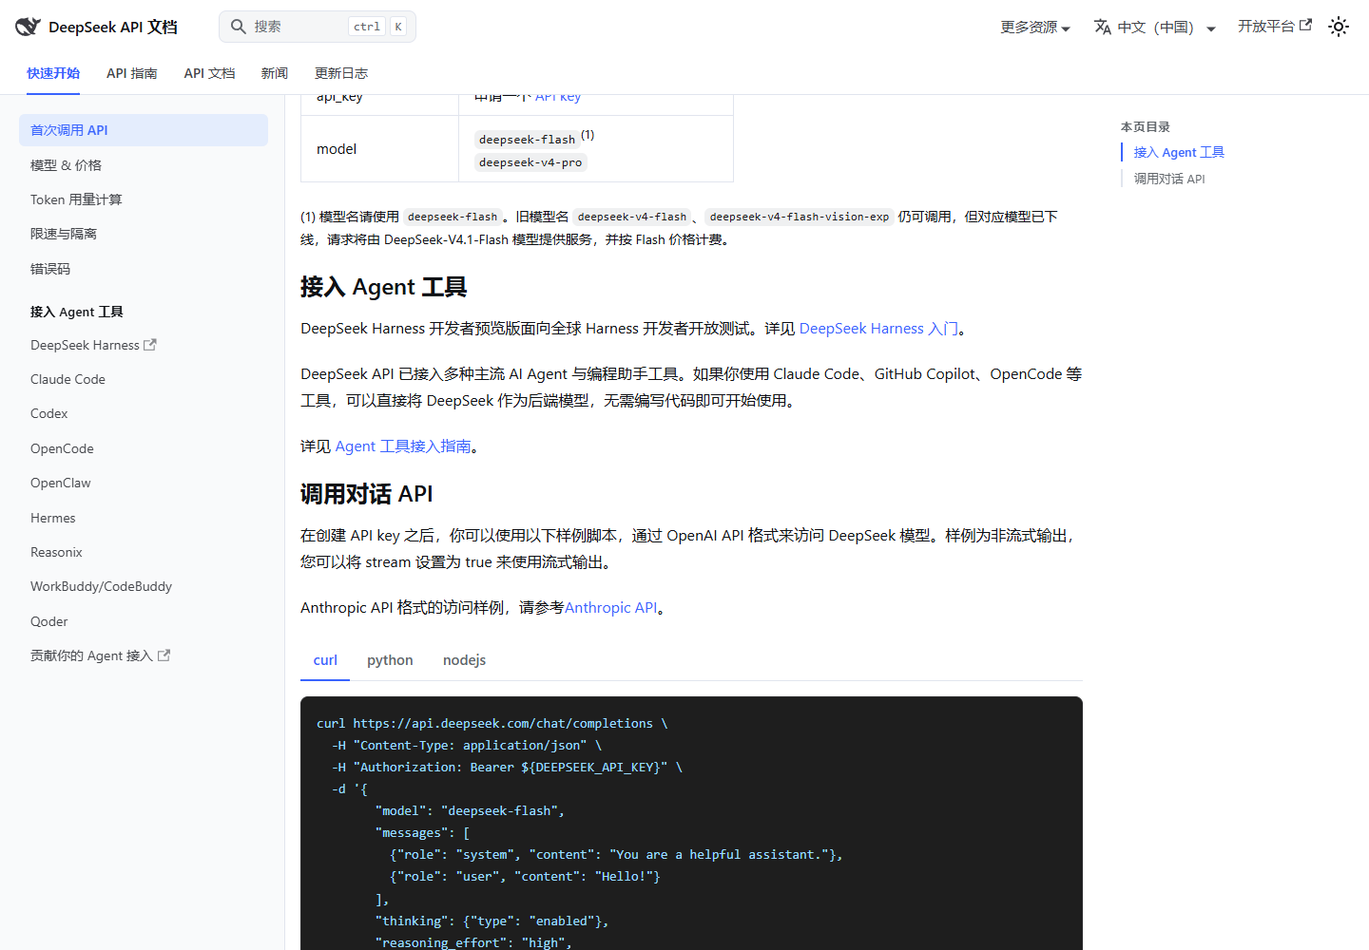Open Token 用量计算 sidebar page
Image resolution: width=1369 pixels, height=950 pixels.
[144, 199]
